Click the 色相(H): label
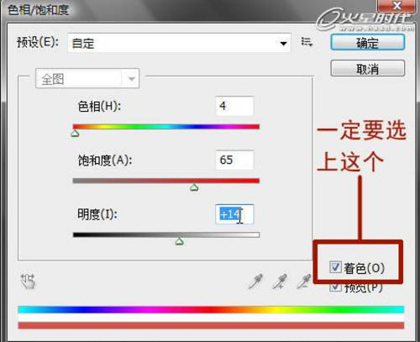This screenshot has width=420, height=342. click(x=99, y=106)
